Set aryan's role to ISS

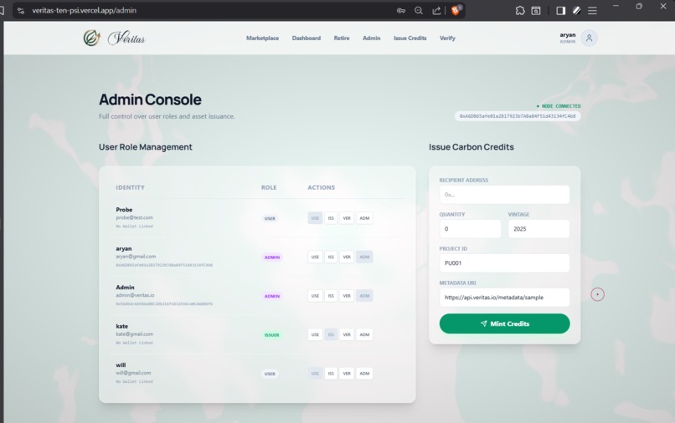[x=331, y=257]
